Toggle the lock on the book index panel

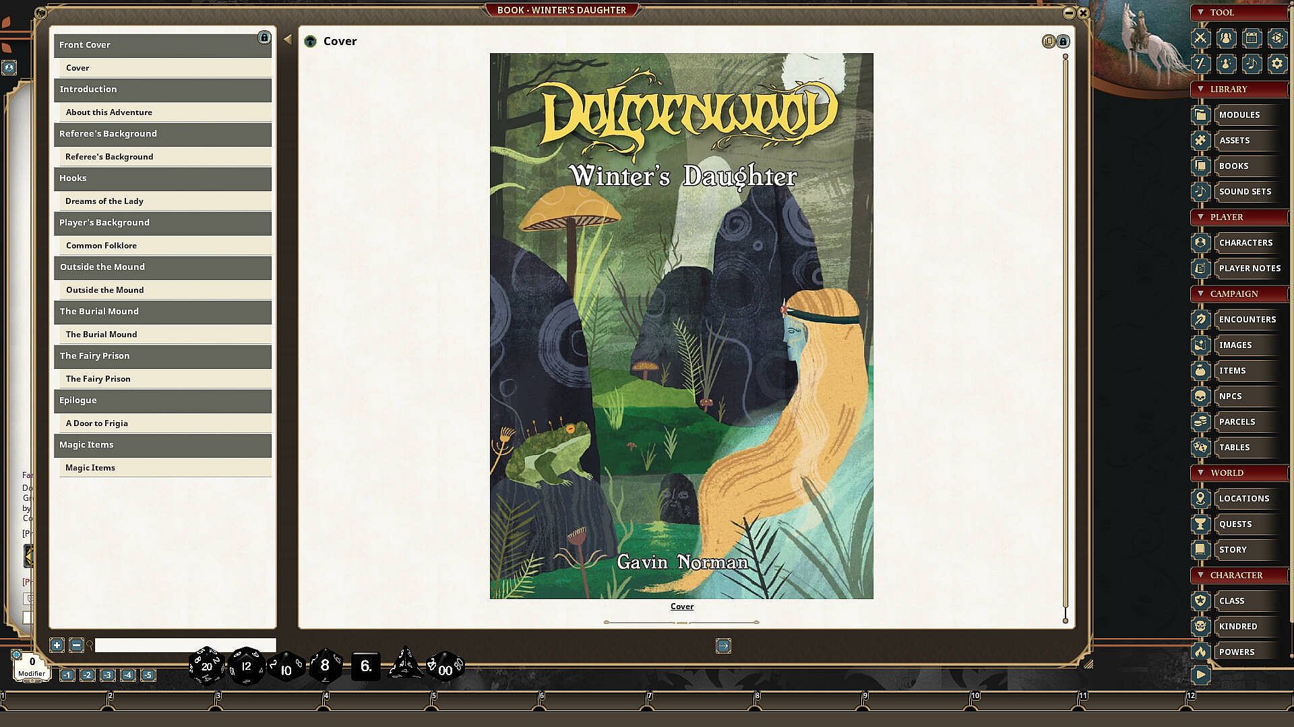(264, 38)
